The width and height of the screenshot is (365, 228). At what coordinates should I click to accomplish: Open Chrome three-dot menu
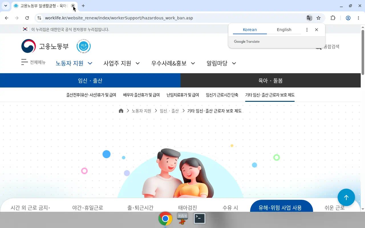358,18
